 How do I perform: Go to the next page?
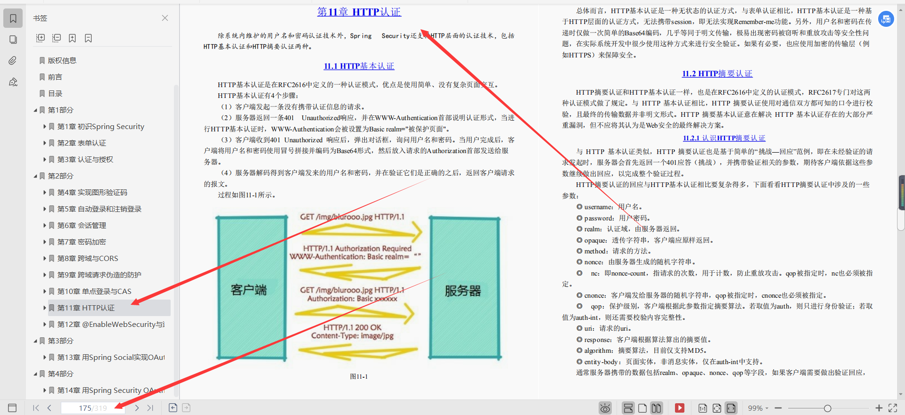[x=137, y=408]
